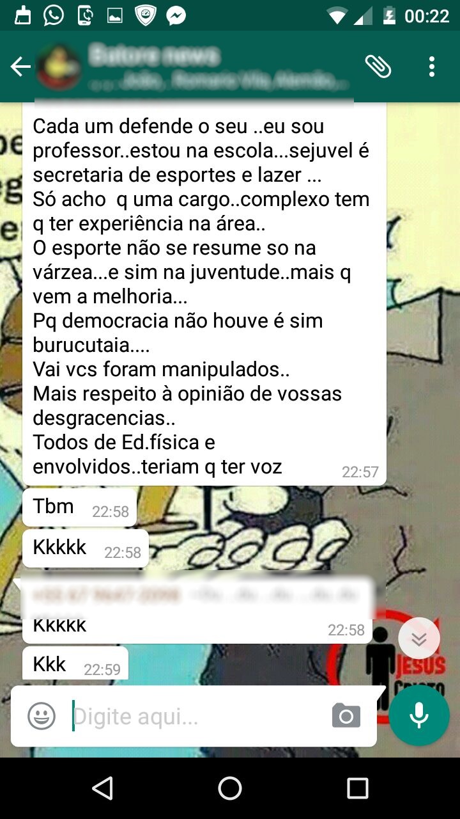This screenshot has width=460, height=819.
Task: Tap the Messenger notification icon in the status bar
Action: tap(176, 15)
